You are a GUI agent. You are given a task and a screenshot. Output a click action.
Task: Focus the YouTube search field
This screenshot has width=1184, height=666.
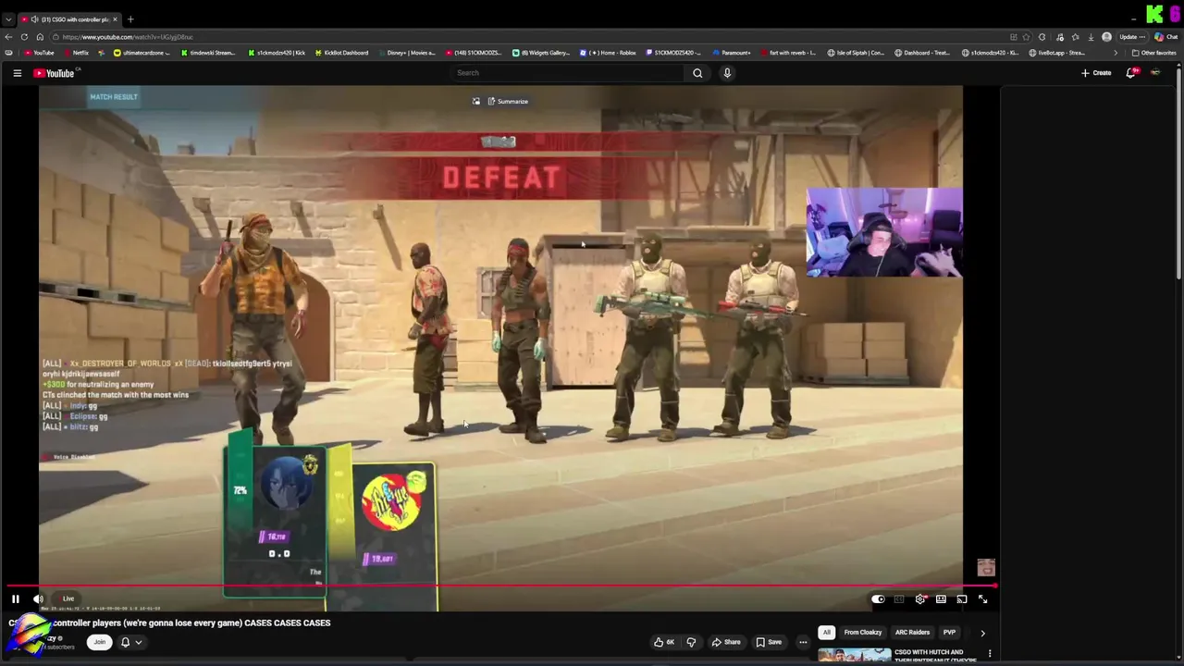567,73
